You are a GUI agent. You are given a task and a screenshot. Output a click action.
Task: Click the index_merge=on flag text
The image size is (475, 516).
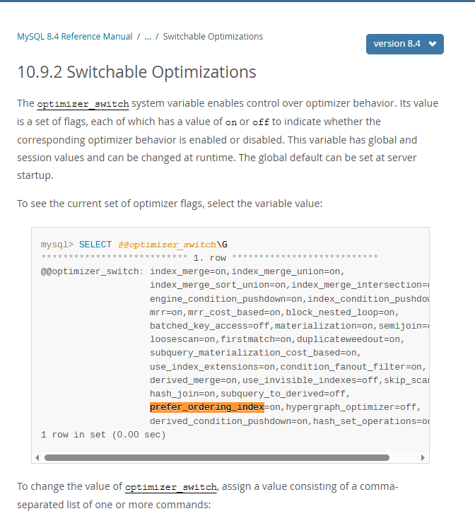pos(188,271)
